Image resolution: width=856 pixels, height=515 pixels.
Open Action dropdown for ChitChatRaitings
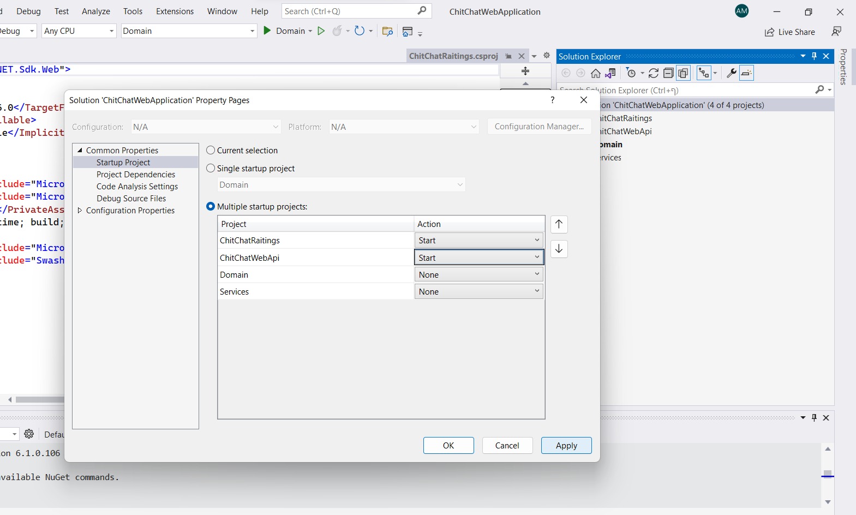478,240
